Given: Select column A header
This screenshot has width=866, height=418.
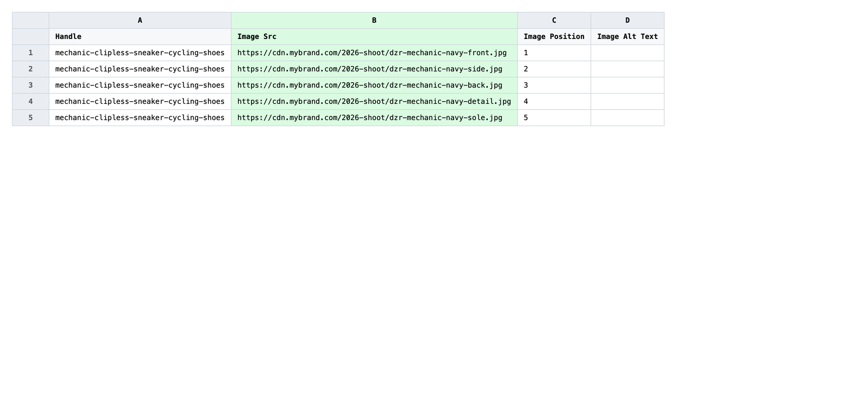Looking at the screenshot, I should click(140, 21).
